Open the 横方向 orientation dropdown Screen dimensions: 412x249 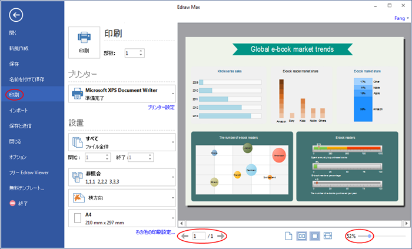[122, 198]
